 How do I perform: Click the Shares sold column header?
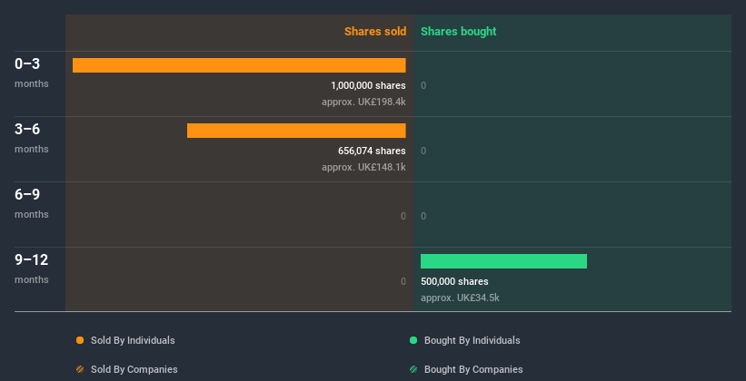tap(375, 32)
